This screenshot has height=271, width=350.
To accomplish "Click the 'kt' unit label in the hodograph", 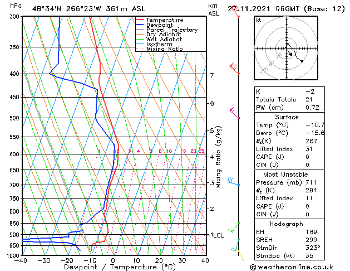I will coord(259,20).
